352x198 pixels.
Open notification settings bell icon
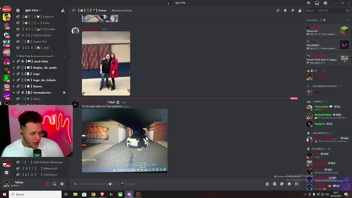tap(285, 10)
